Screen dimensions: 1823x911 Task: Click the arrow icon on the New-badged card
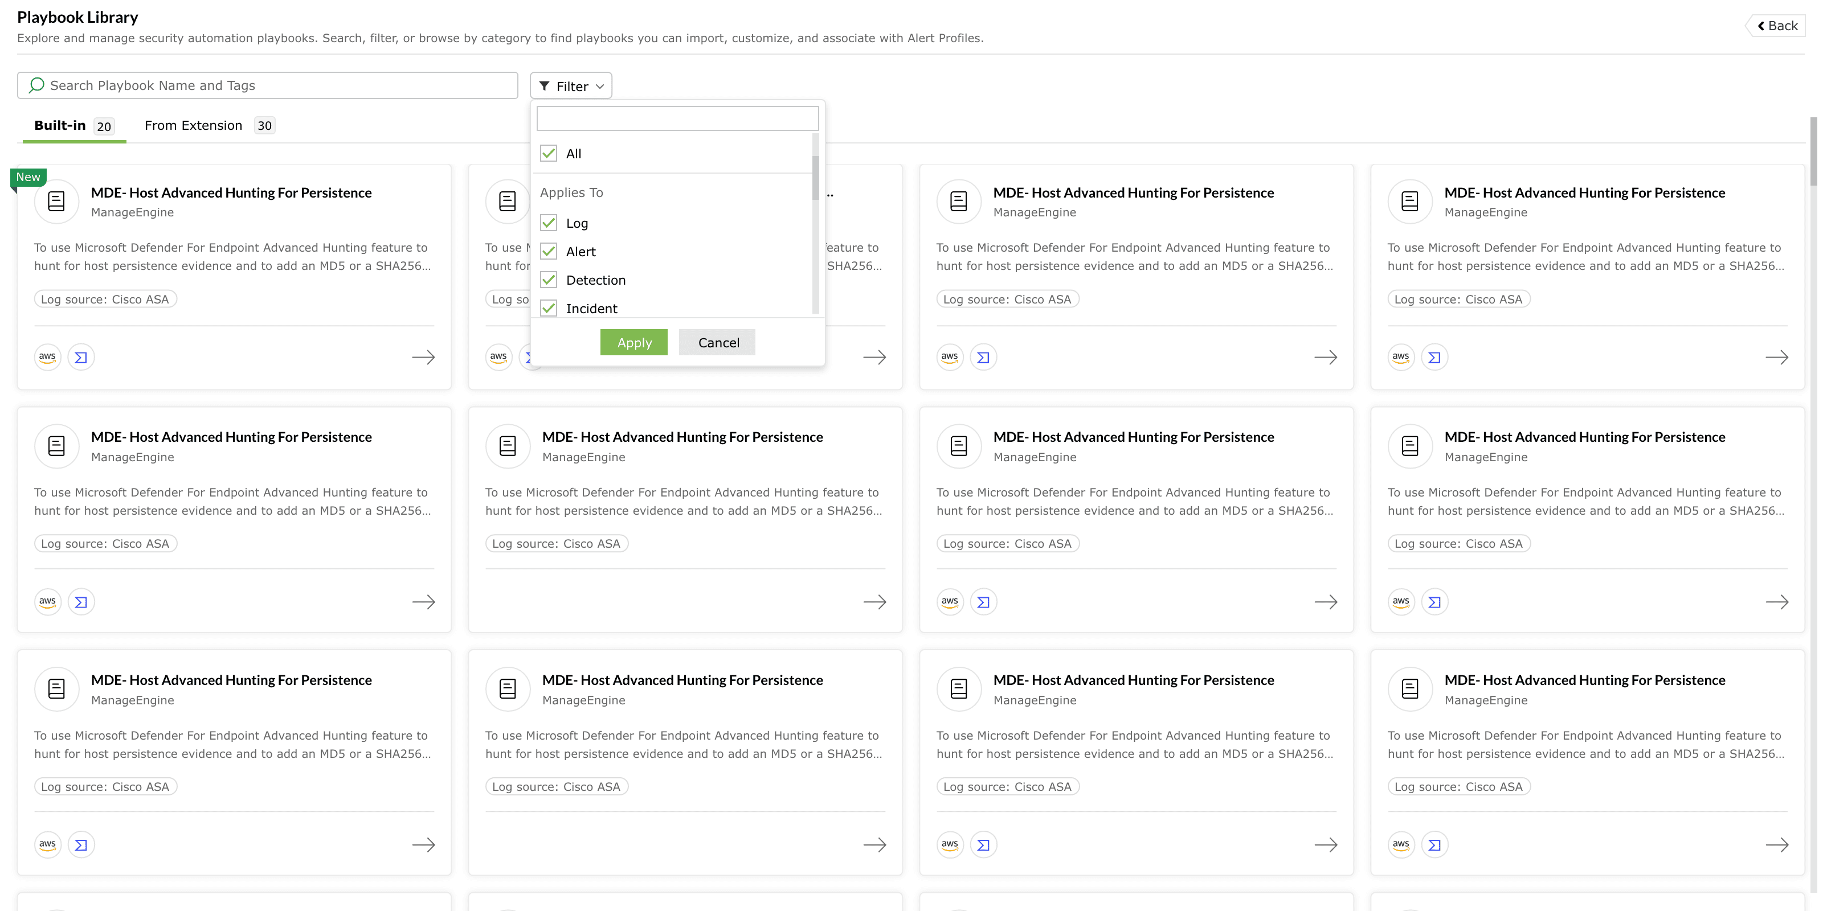pyautogui.click(x=423, y=357)
